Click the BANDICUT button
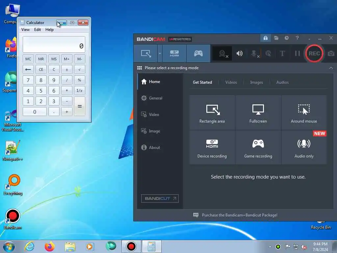The width and height of the screenshot is (337, 253). click(160, 199)
